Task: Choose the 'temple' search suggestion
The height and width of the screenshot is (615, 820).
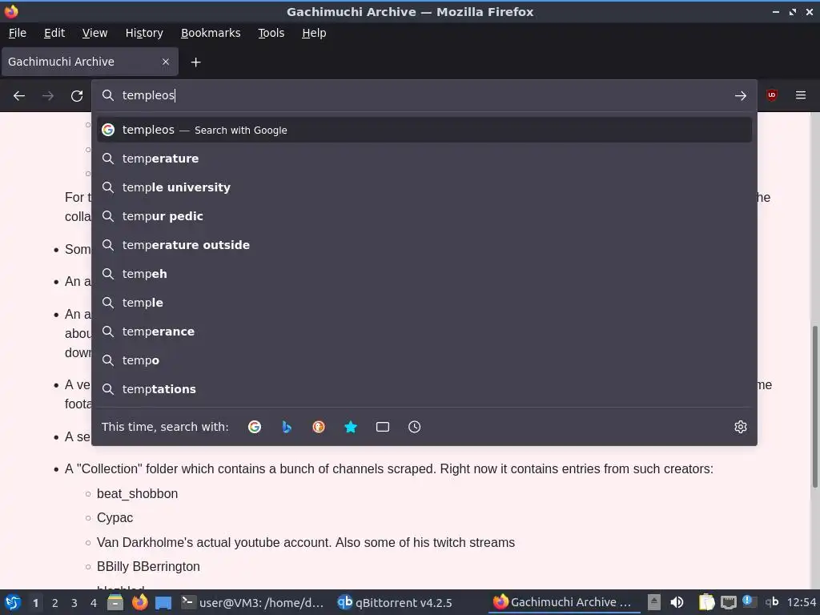Action: tap(424, 302)
